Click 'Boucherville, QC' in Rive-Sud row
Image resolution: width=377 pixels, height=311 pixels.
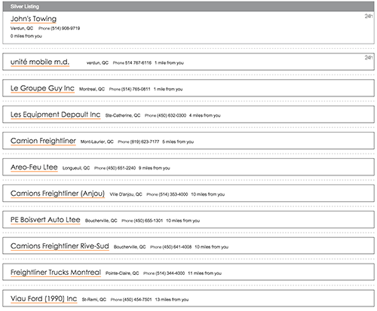(x=130, y=247)
